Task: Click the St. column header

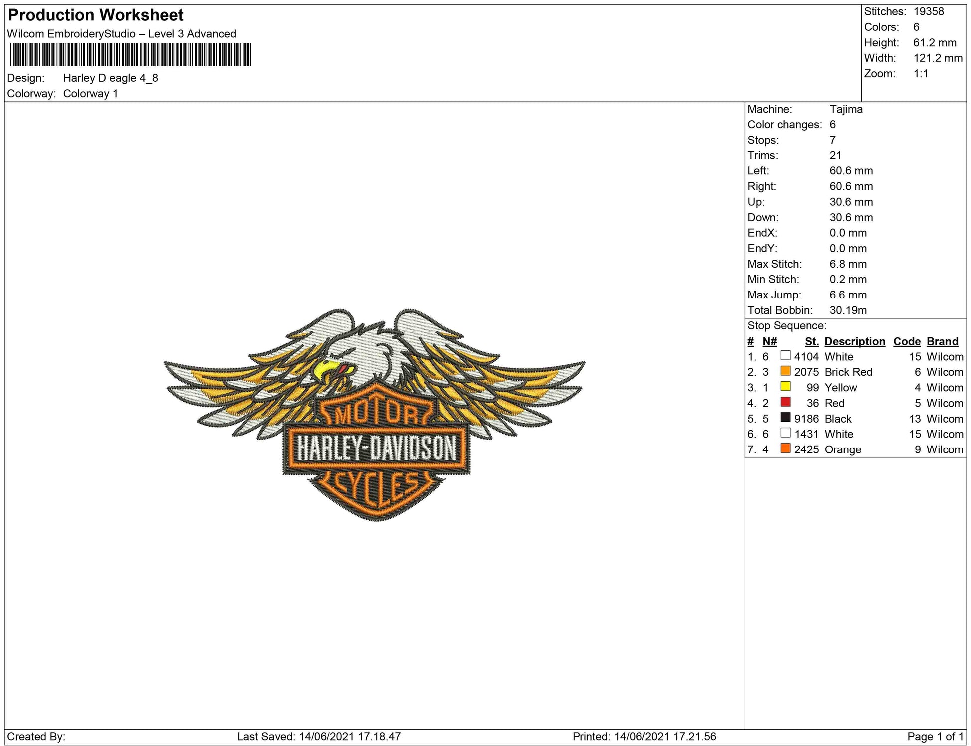Action: click(x=811, y=341)
